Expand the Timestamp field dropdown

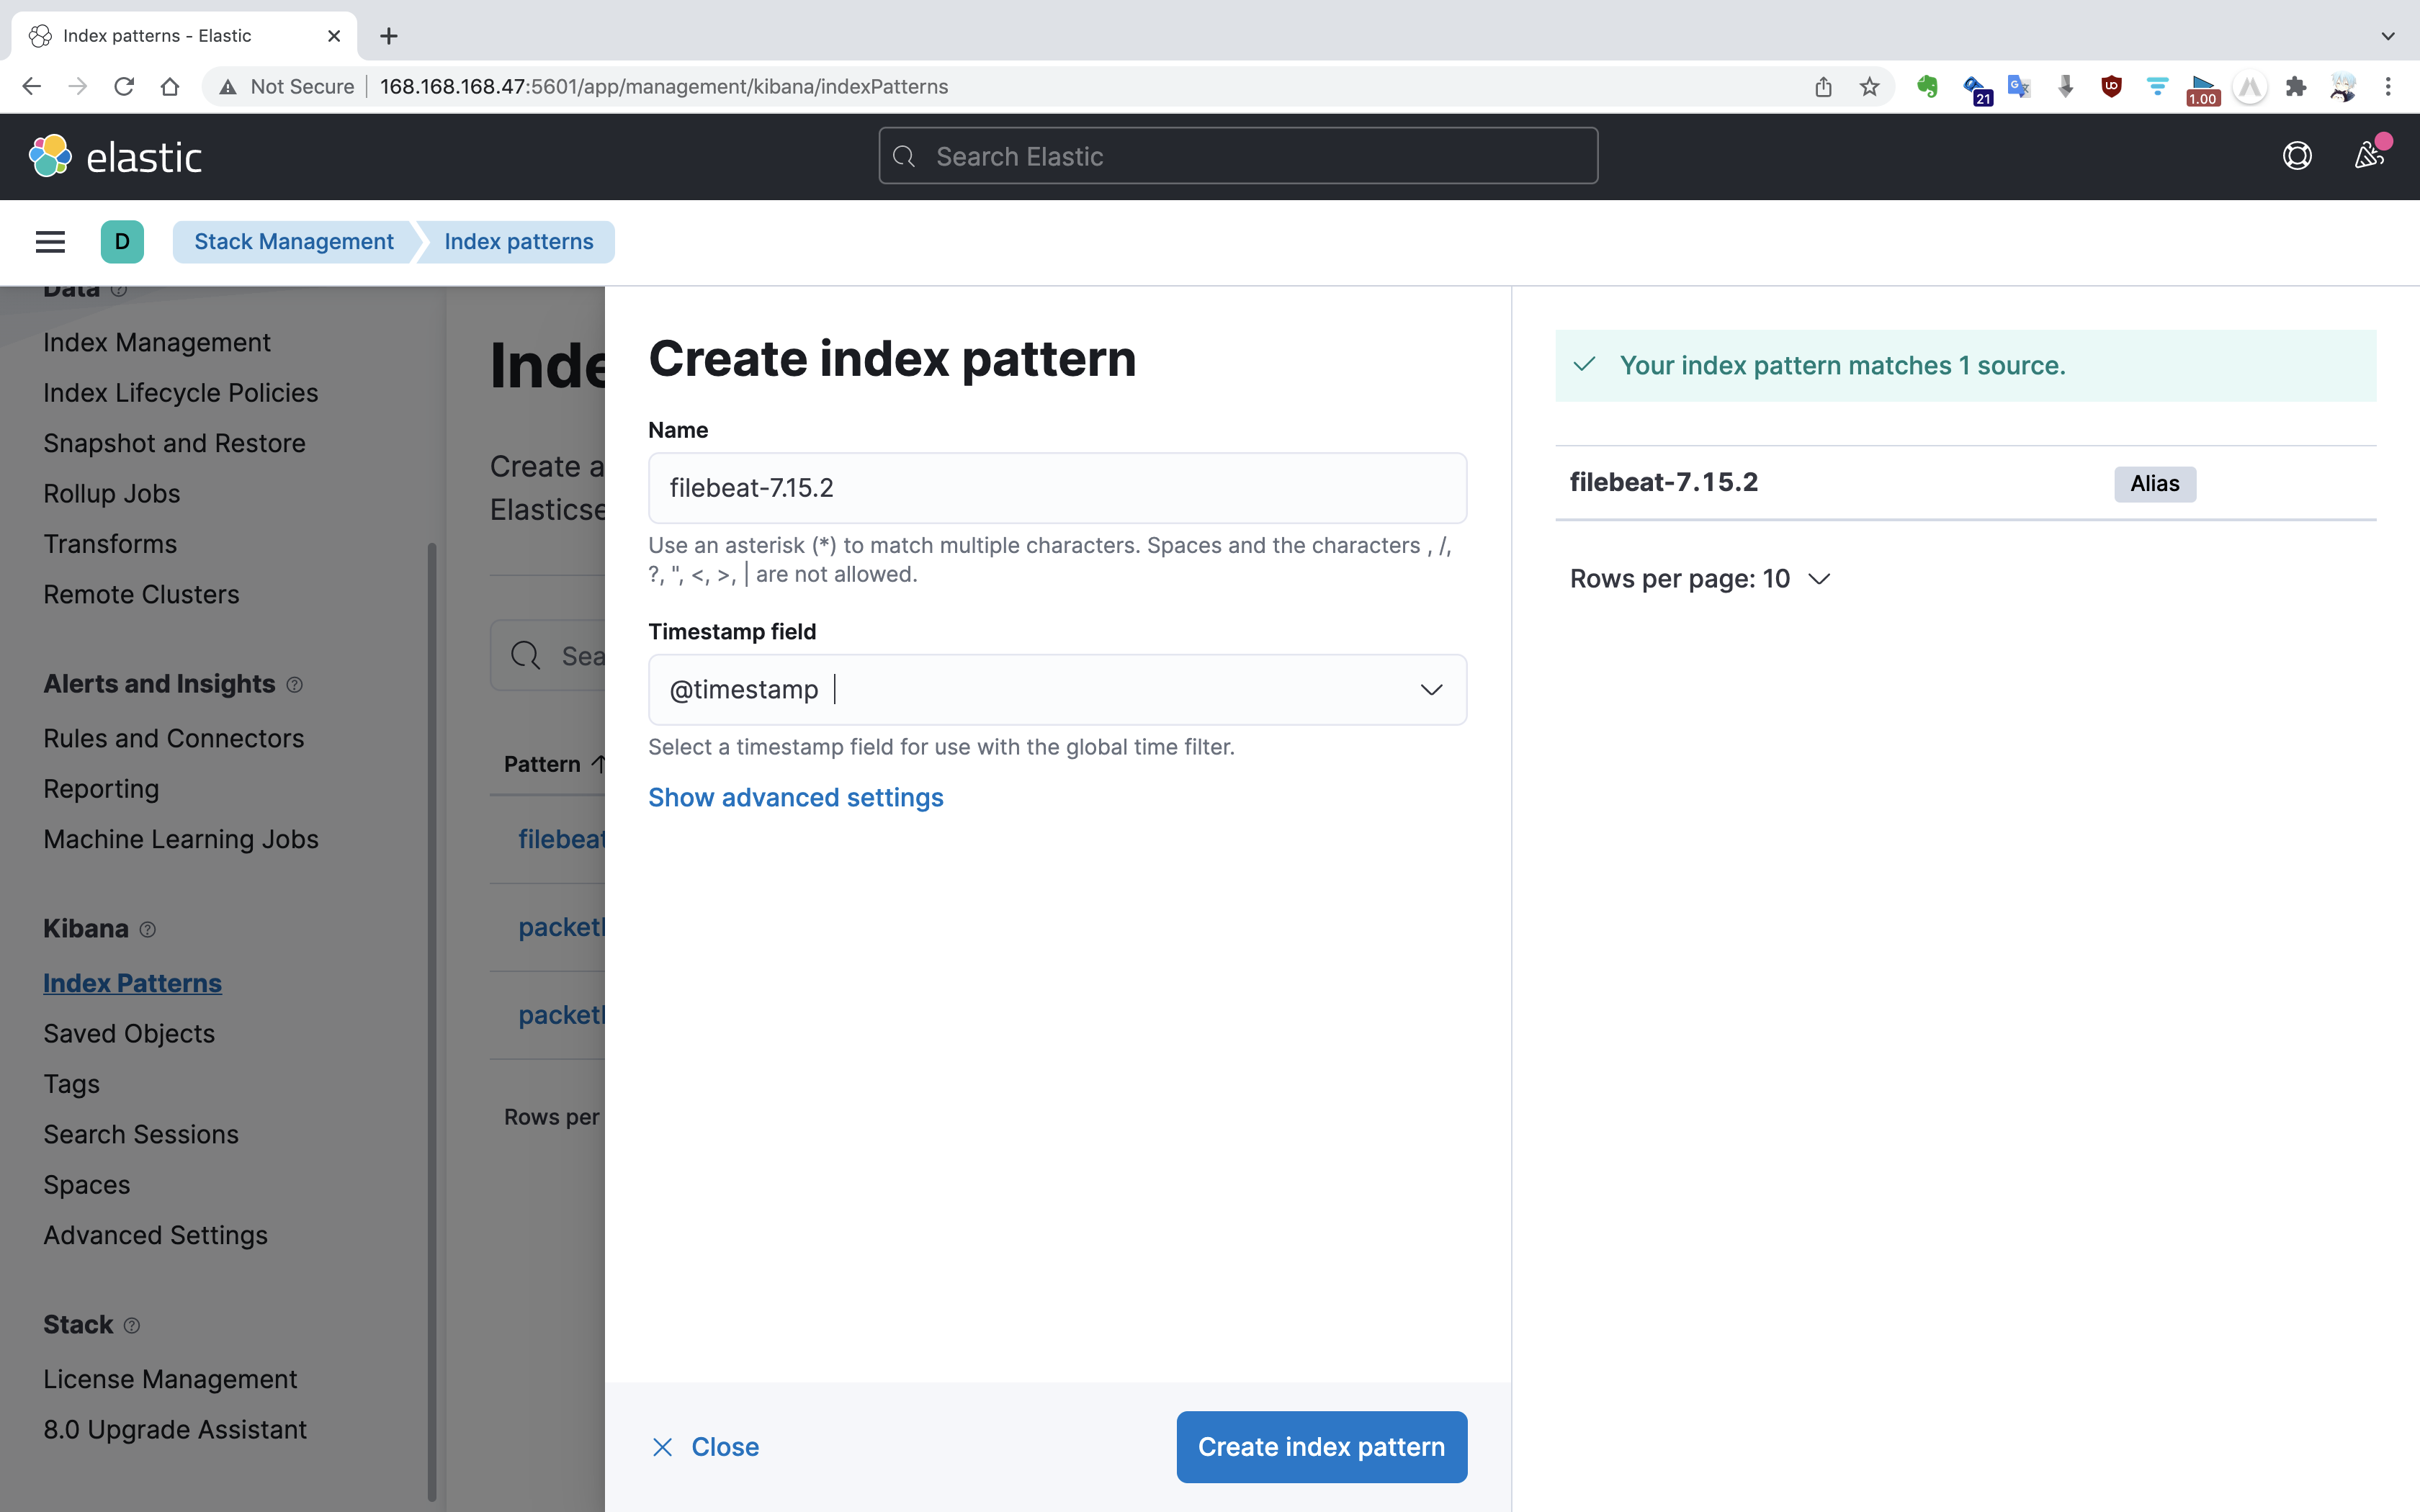[1431, 690]
